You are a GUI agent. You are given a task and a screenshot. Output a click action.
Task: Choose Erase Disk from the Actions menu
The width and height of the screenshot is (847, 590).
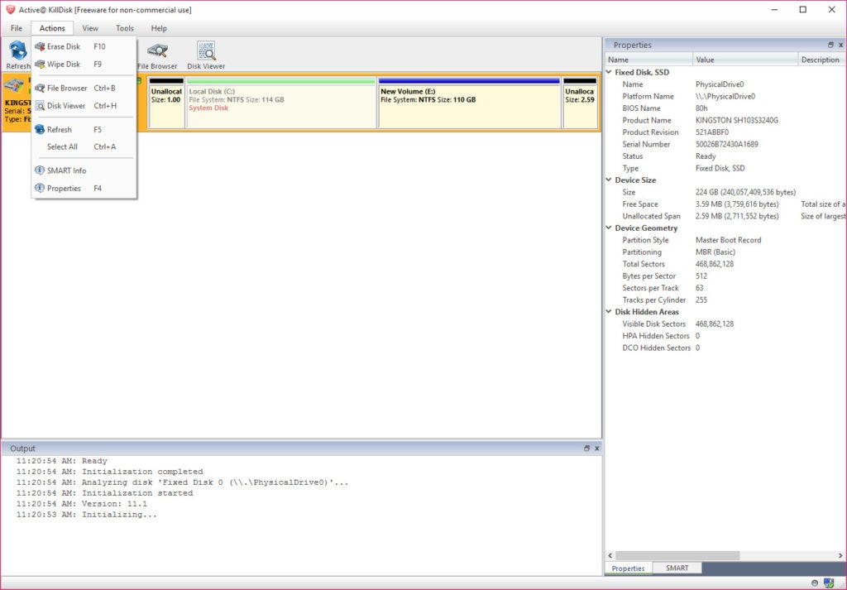(x=64, y=46)
